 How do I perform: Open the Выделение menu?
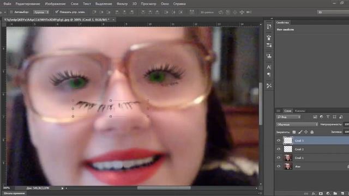104,4
